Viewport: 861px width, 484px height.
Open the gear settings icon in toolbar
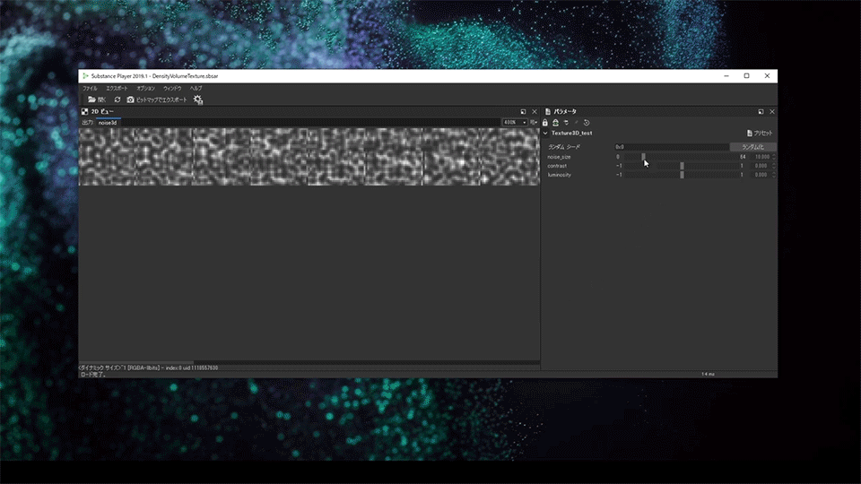[x=198, y=99]
